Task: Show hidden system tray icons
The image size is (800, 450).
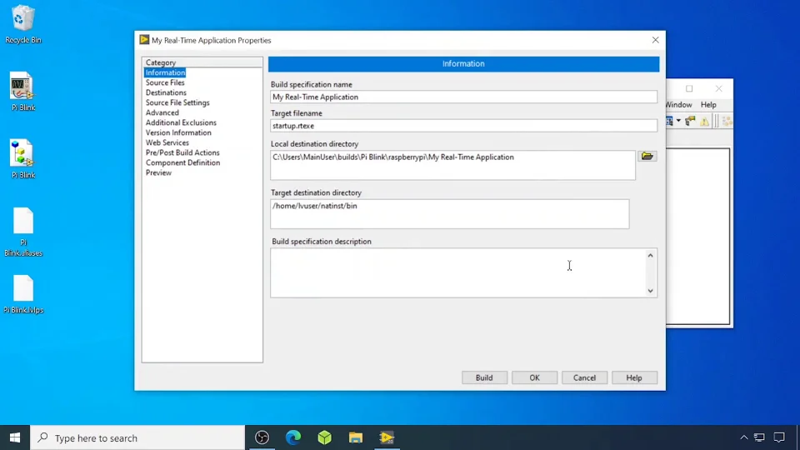Action: pos(743,437)
